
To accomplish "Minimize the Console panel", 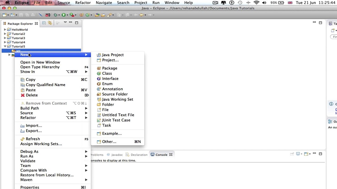I will point(314,154).
